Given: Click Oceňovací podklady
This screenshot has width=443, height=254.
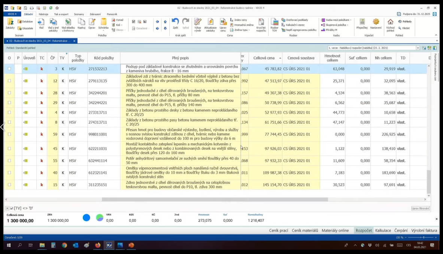Looking at the screenshot, I should click(295, 20).
